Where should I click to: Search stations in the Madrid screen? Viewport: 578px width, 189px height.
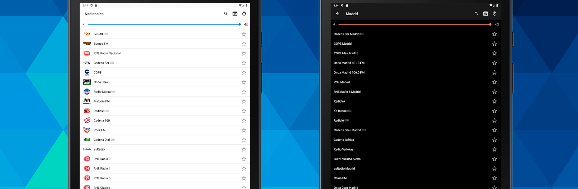click(x=476, y=14)
